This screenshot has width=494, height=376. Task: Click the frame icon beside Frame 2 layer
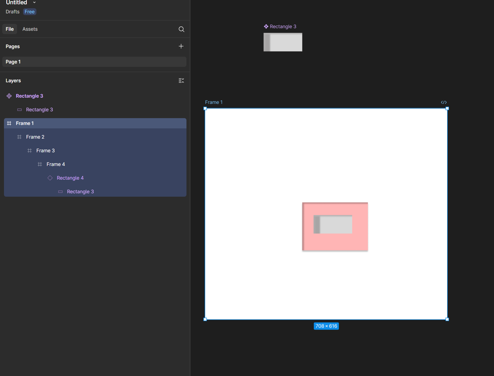pos(19,137)
